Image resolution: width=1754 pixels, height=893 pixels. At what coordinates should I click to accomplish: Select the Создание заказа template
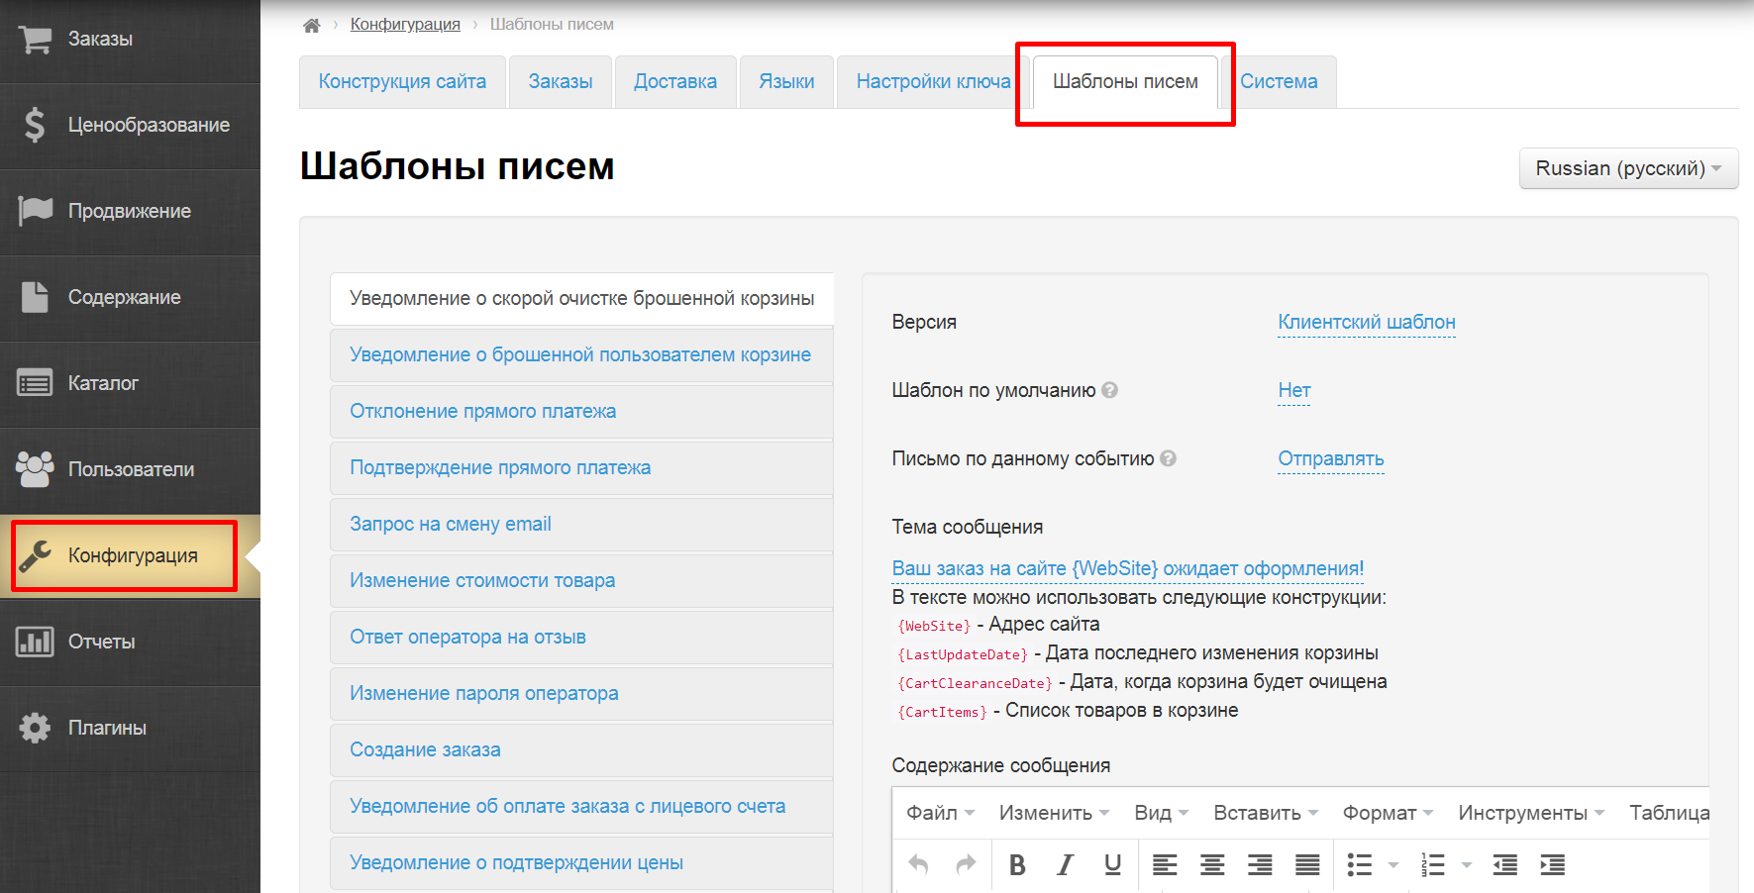[424, 749]
